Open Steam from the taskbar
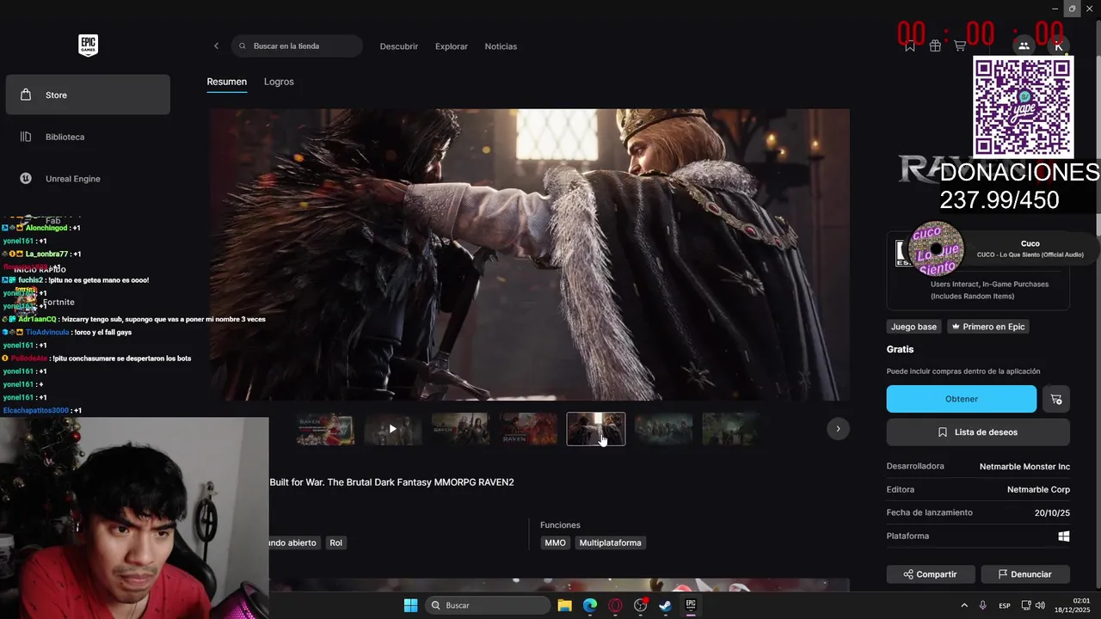 point(665,605)
